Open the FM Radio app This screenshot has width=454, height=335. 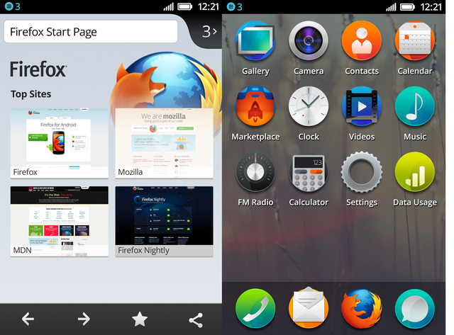tap(255, 172)
